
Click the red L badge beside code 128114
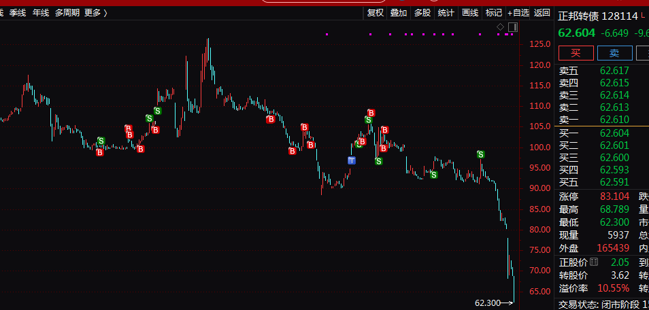[x=643, y=16]
